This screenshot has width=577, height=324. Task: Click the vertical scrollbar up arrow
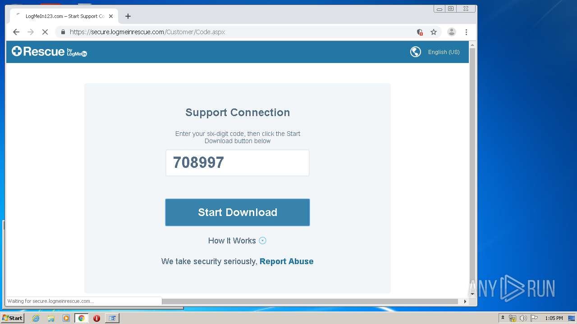[x=472, y=45]
